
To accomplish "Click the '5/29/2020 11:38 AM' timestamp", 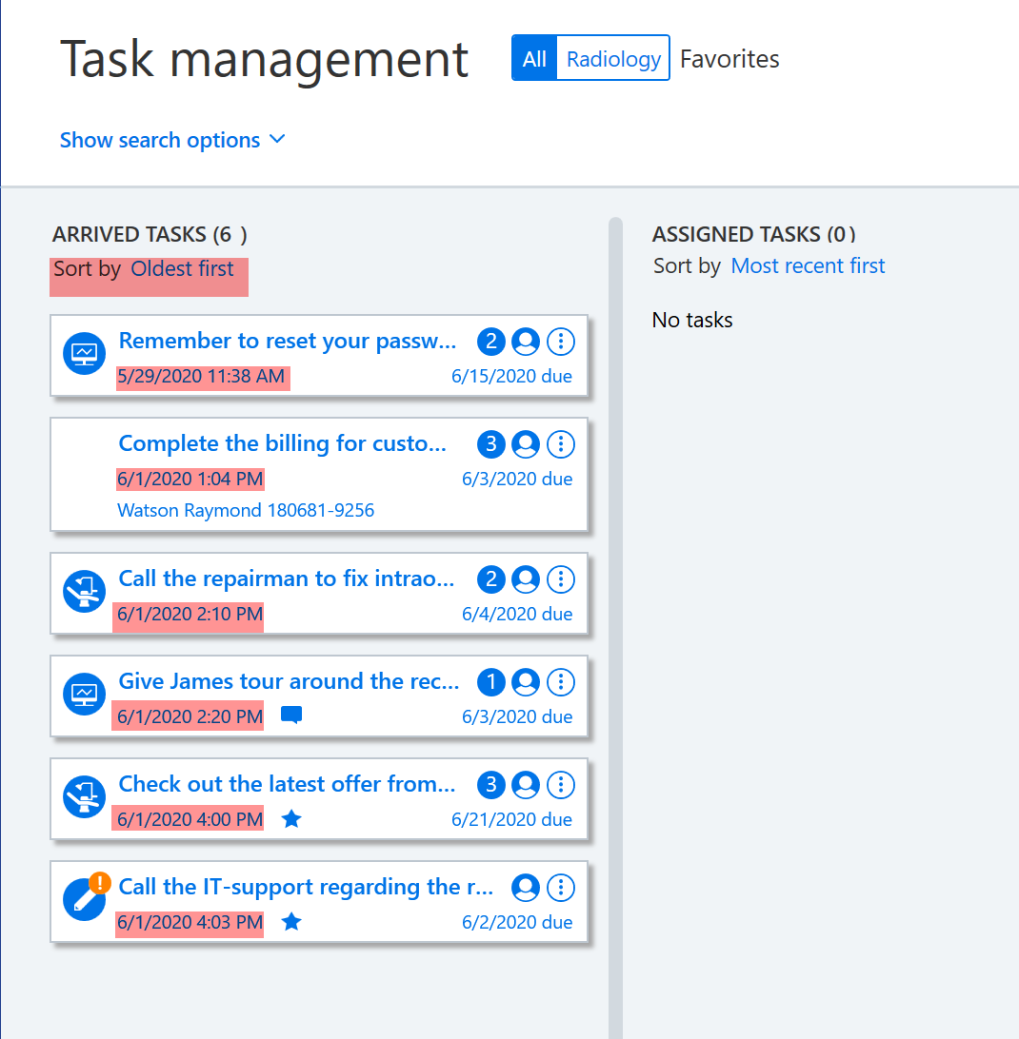I will [201, 376].
